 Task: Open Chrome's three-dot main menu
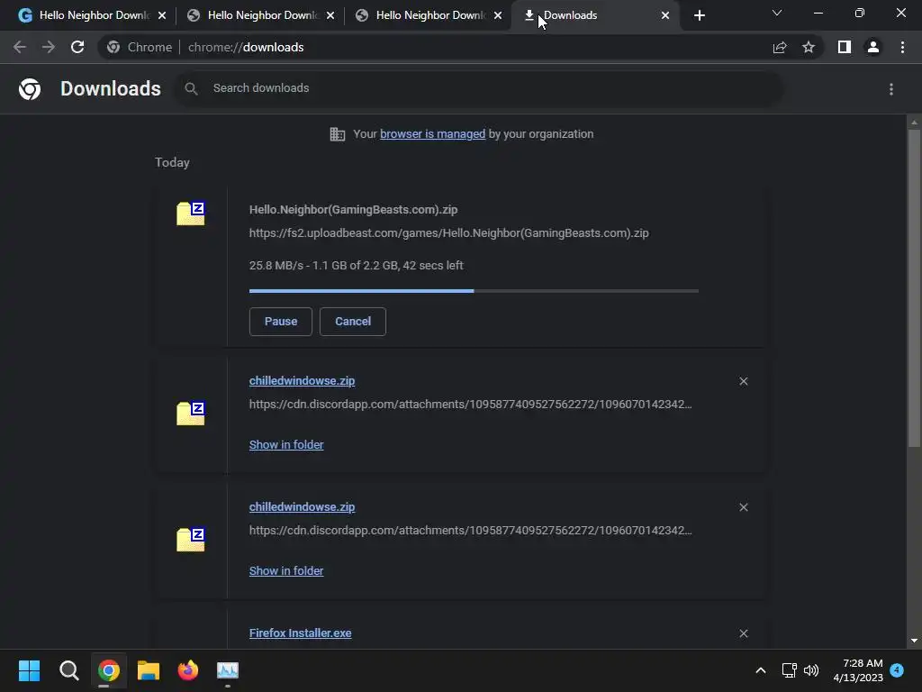tap(902, 47)
